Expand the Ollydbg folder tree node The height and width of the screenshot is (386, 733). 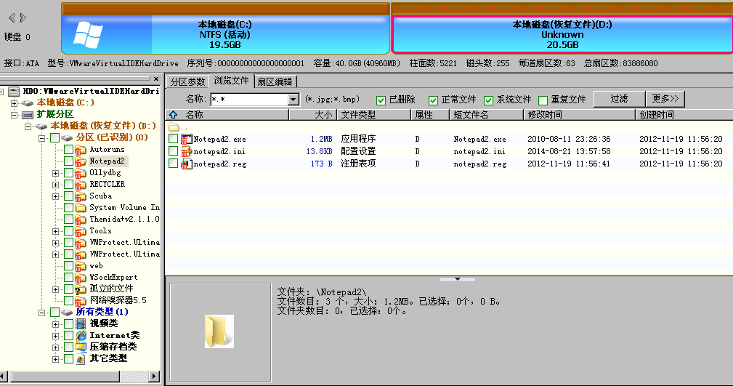pos(56,173)
